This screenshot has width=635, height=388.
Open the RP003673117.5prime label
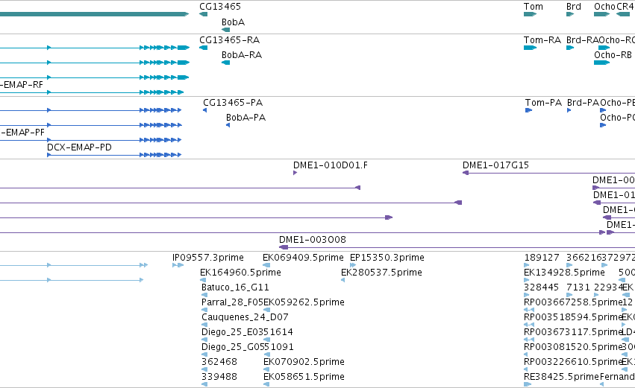572,332
